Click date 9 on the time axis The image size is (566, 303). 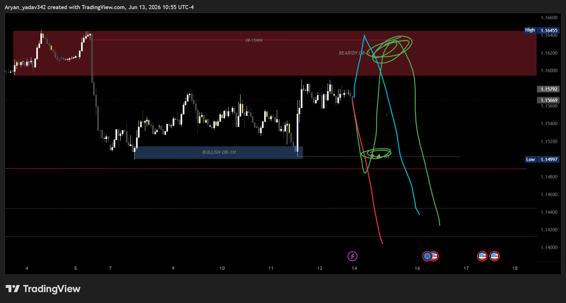pyautogui.click(x=173, y=269)
